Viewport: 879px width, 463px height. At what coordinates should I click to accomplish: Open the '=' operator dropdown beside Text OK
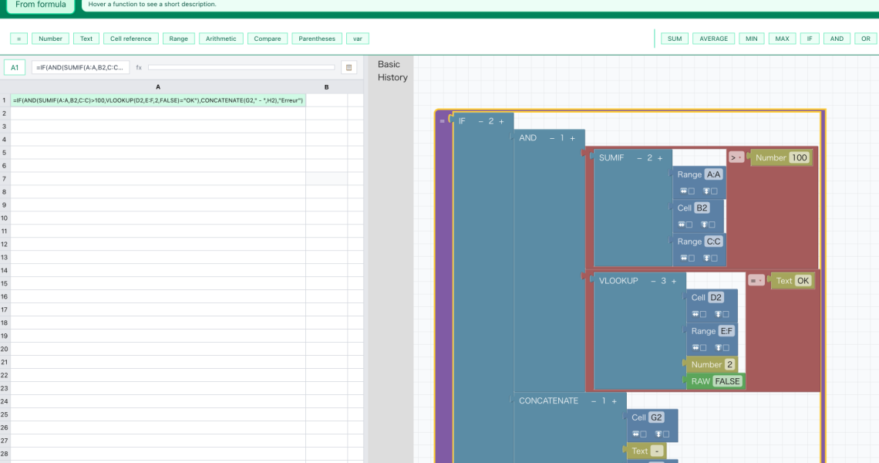point(756,281)
